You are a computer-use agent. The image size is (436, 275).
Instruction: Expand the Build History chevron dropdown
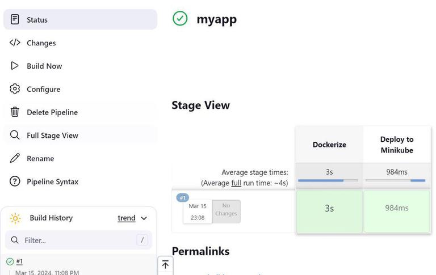point(144,218)
